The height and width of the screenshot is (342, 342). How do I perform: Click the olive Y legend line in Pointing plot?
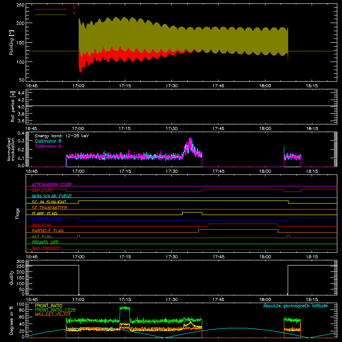(51, 15)
